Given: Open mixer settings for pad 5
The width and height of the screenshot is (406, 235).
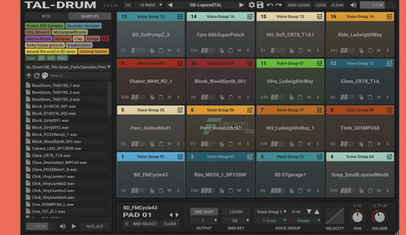Looking at the screenshot, I should tap(180, 110).
